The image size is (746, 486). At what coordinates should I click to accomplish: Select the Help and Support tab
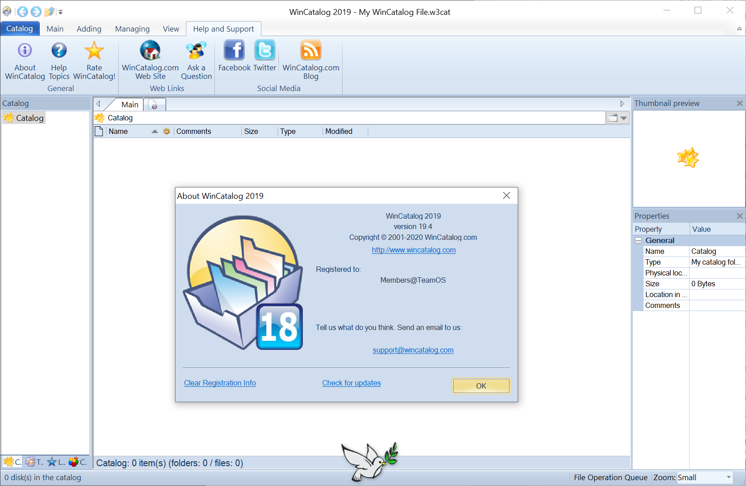[223, 29]
